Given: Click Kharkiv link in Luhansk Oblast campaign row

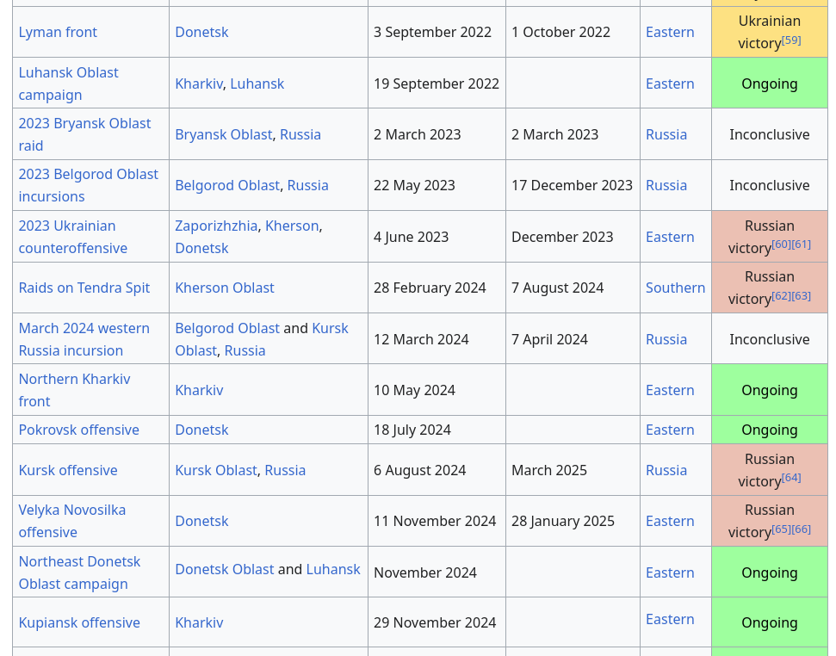Looking at the screenshot, I should (199, 84).
